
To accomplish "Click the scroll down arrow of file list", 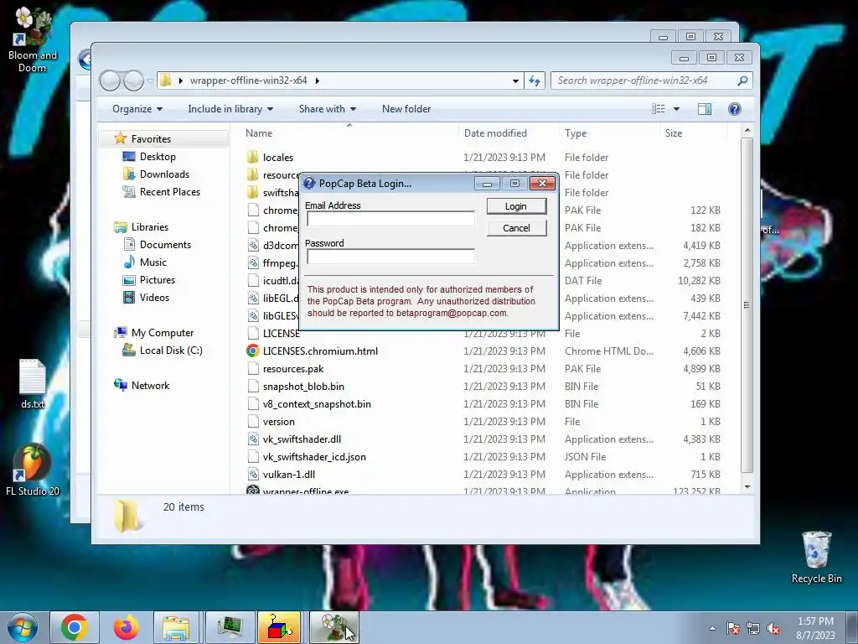I will point(747,486).
